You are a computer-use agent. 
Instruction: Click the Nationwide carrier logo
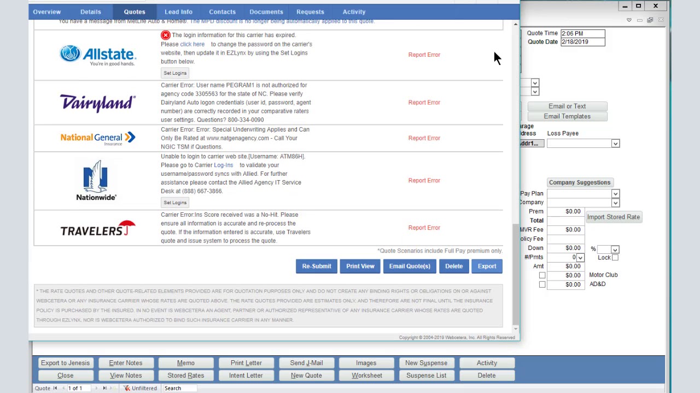[96, 180]
